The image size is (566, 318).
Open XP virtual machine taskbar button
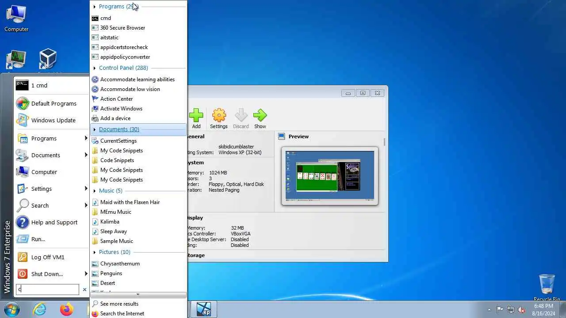(204, 309)
